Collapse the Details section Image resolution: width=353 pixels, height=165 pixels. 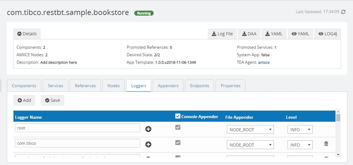(x=27, y=34)
